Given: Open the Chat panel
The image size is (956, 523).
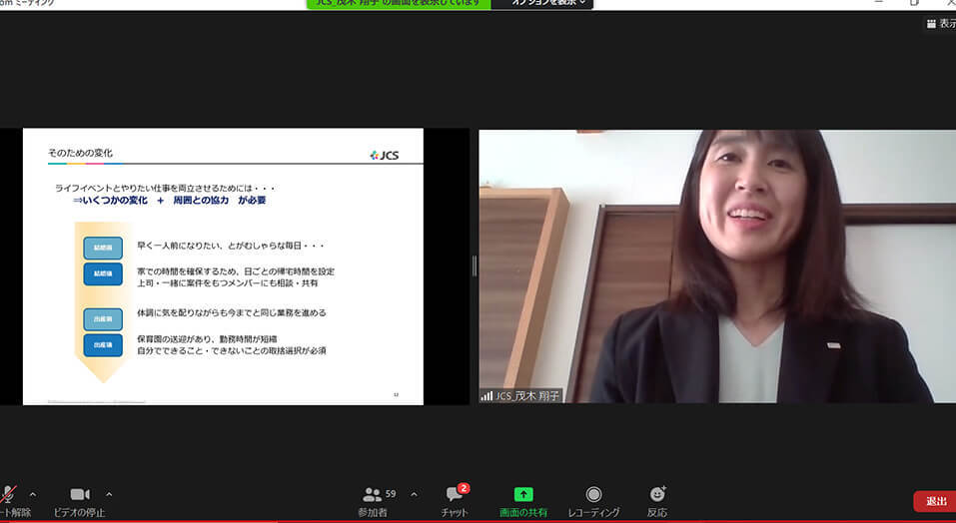Looking at the screenshot, I should click(455, 496).
